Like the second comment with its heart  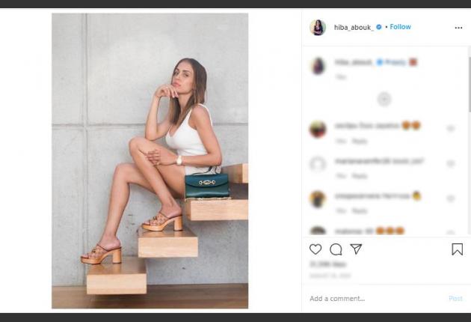click(x=450, y=164)
